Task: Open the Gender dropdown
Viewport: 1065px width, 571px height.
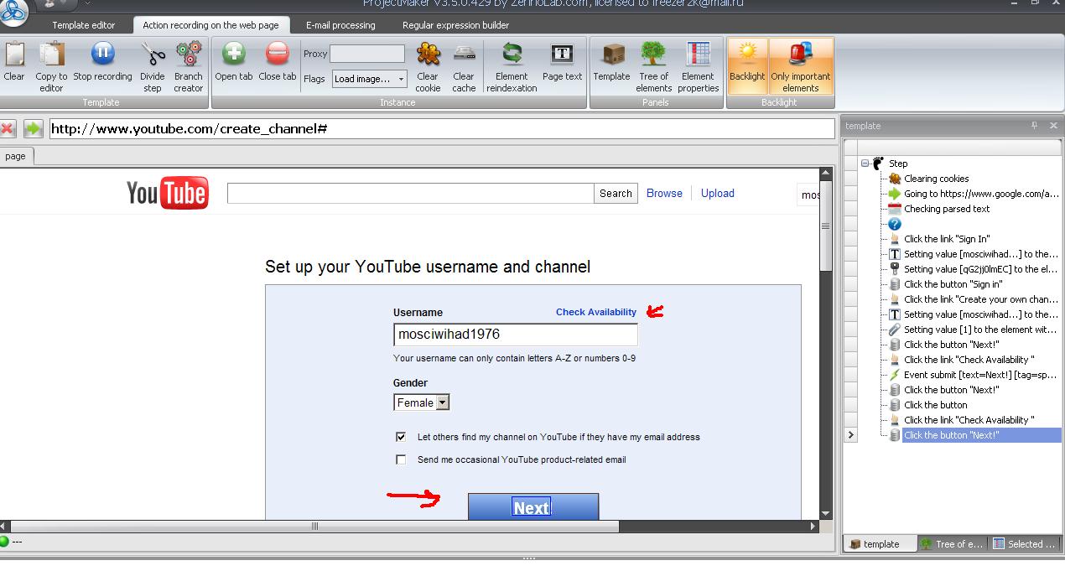Action: click(x=422, y=402)
